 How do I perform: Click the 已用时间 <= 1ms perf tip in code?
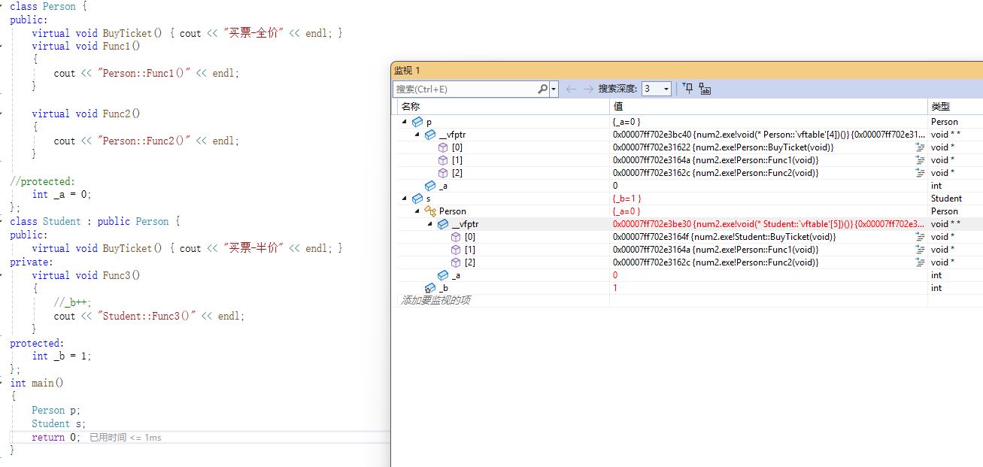coord(126,438)
